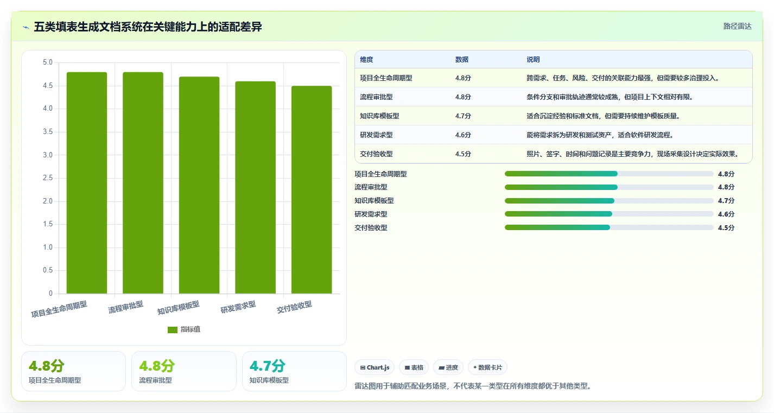
Task: Click the 流程审批型 bar in the chart
Action: tap(143, 183)
